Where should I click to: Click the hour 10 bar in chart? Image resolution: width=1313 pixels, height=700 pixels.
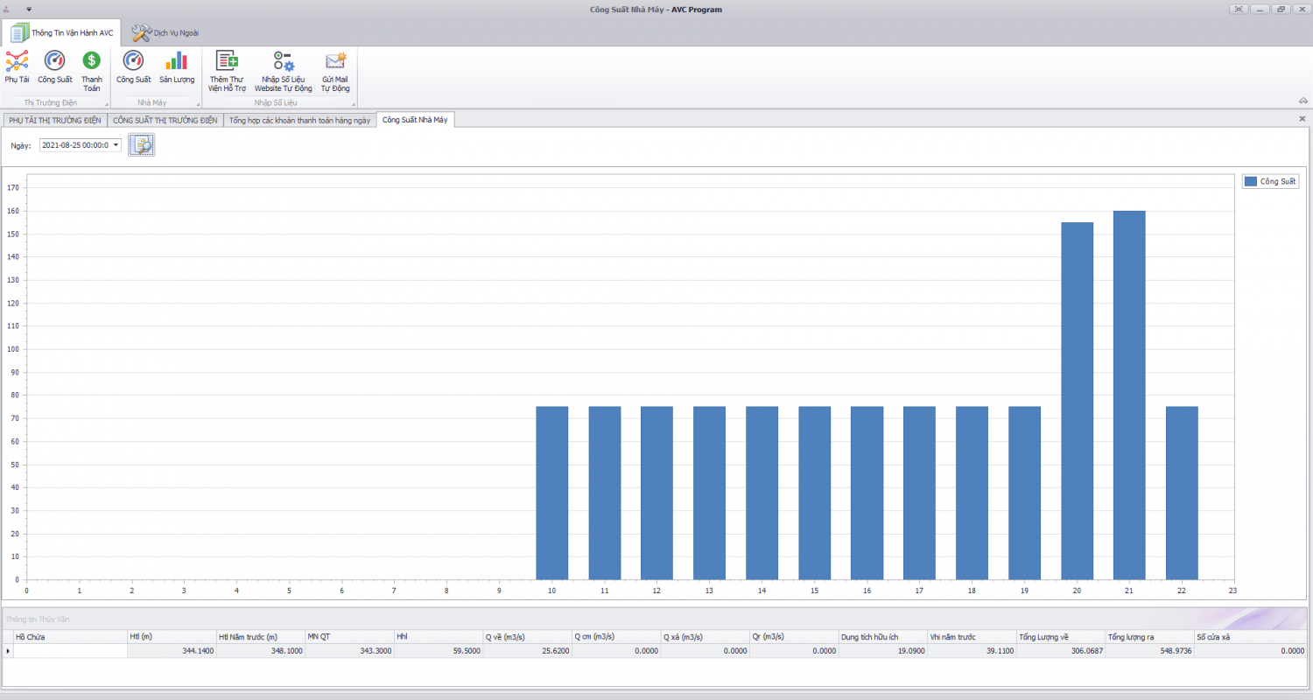552,493
